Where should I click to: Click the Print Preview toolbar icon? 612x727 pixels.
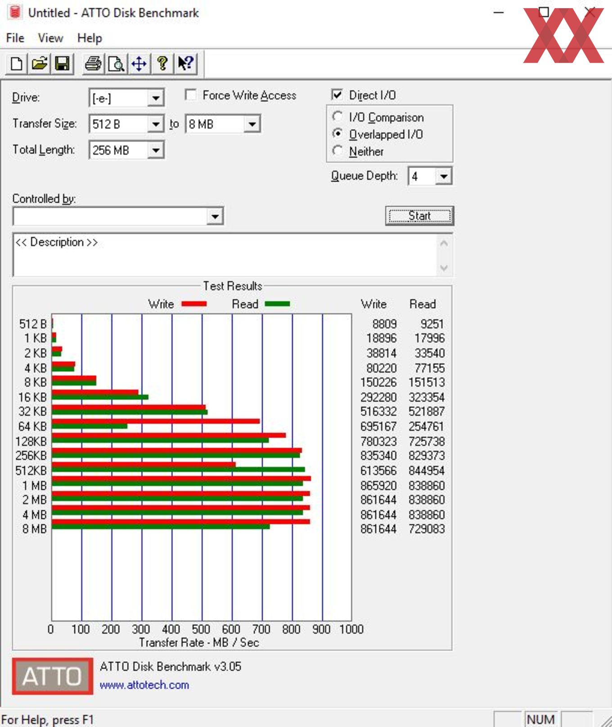[x=116, y=64]
